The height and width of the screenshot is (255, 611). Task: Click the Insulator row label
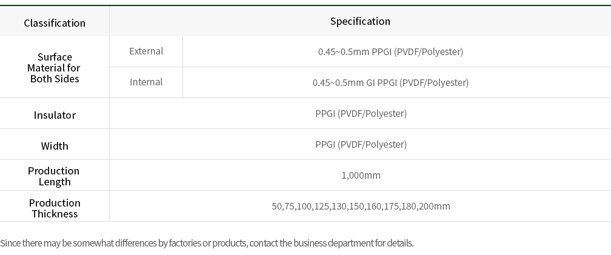tap(55, 115)
